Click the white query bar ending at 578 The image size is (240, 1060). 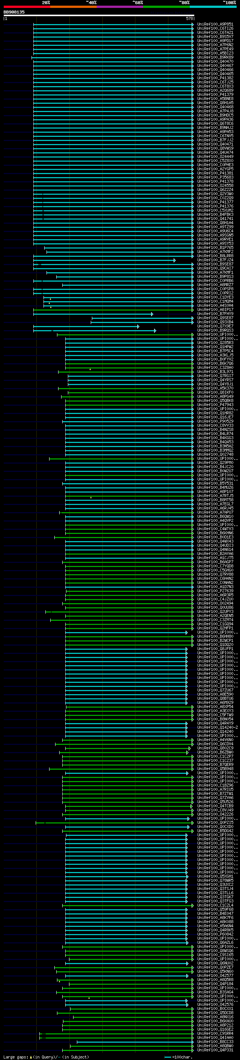(x=99, y=15)
